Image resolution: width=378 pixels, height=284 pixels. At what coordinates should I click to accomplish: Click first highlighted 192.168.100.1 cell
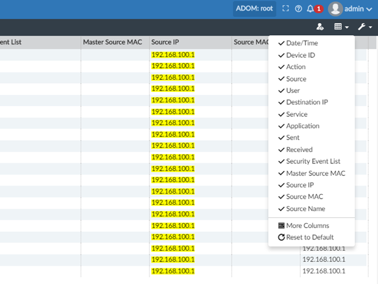coord(173,55)
